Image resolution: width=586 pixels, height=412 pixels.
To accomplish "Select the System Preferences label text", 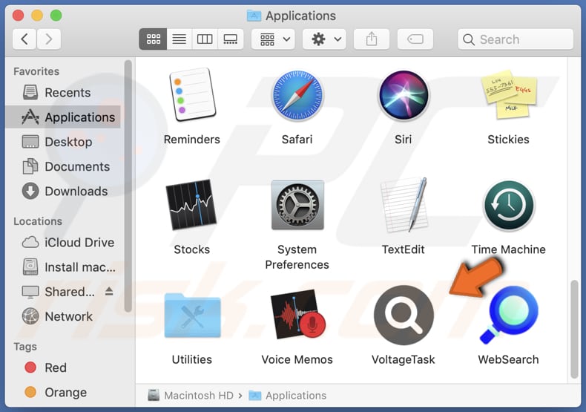I will click(297, 257).
